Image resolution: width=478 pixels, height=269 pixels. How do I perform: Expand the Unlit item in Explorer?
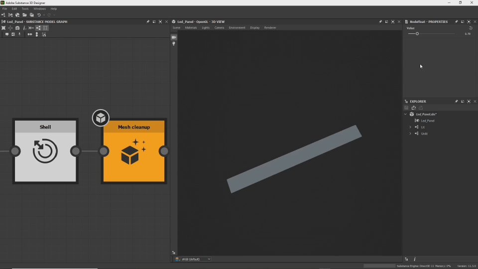410,134
